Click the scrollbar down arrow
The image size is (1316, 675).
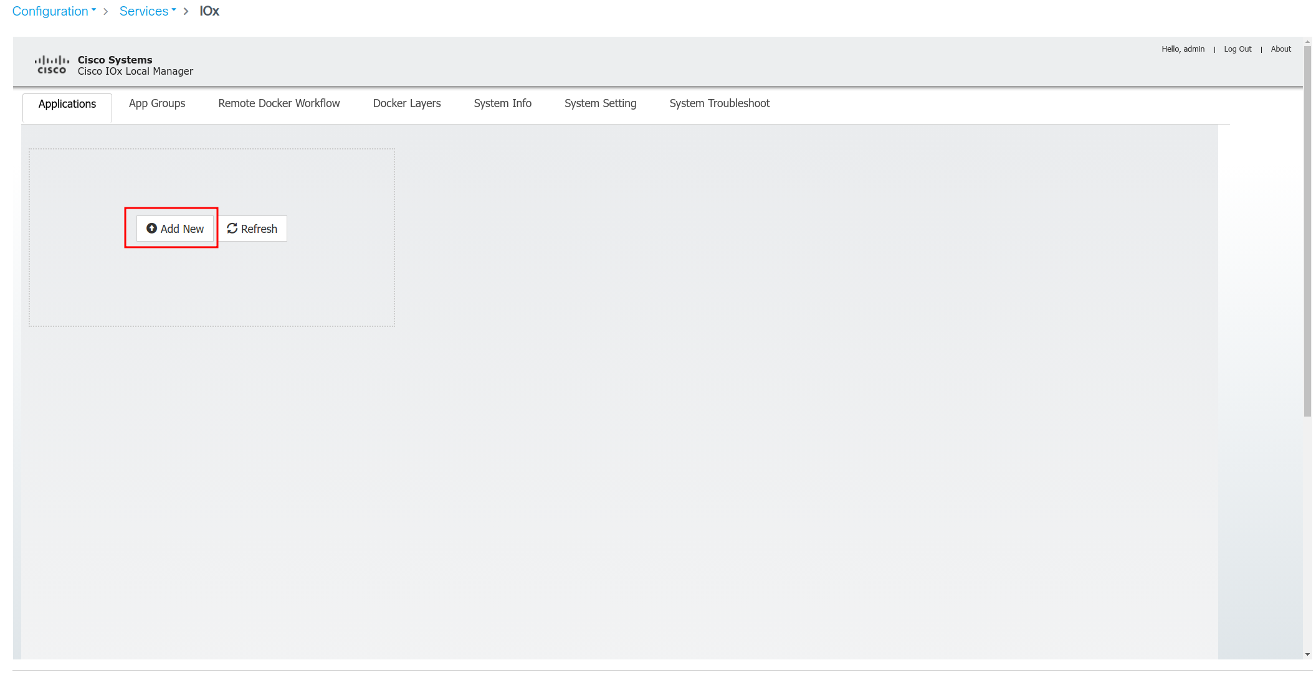point(1307,654)
